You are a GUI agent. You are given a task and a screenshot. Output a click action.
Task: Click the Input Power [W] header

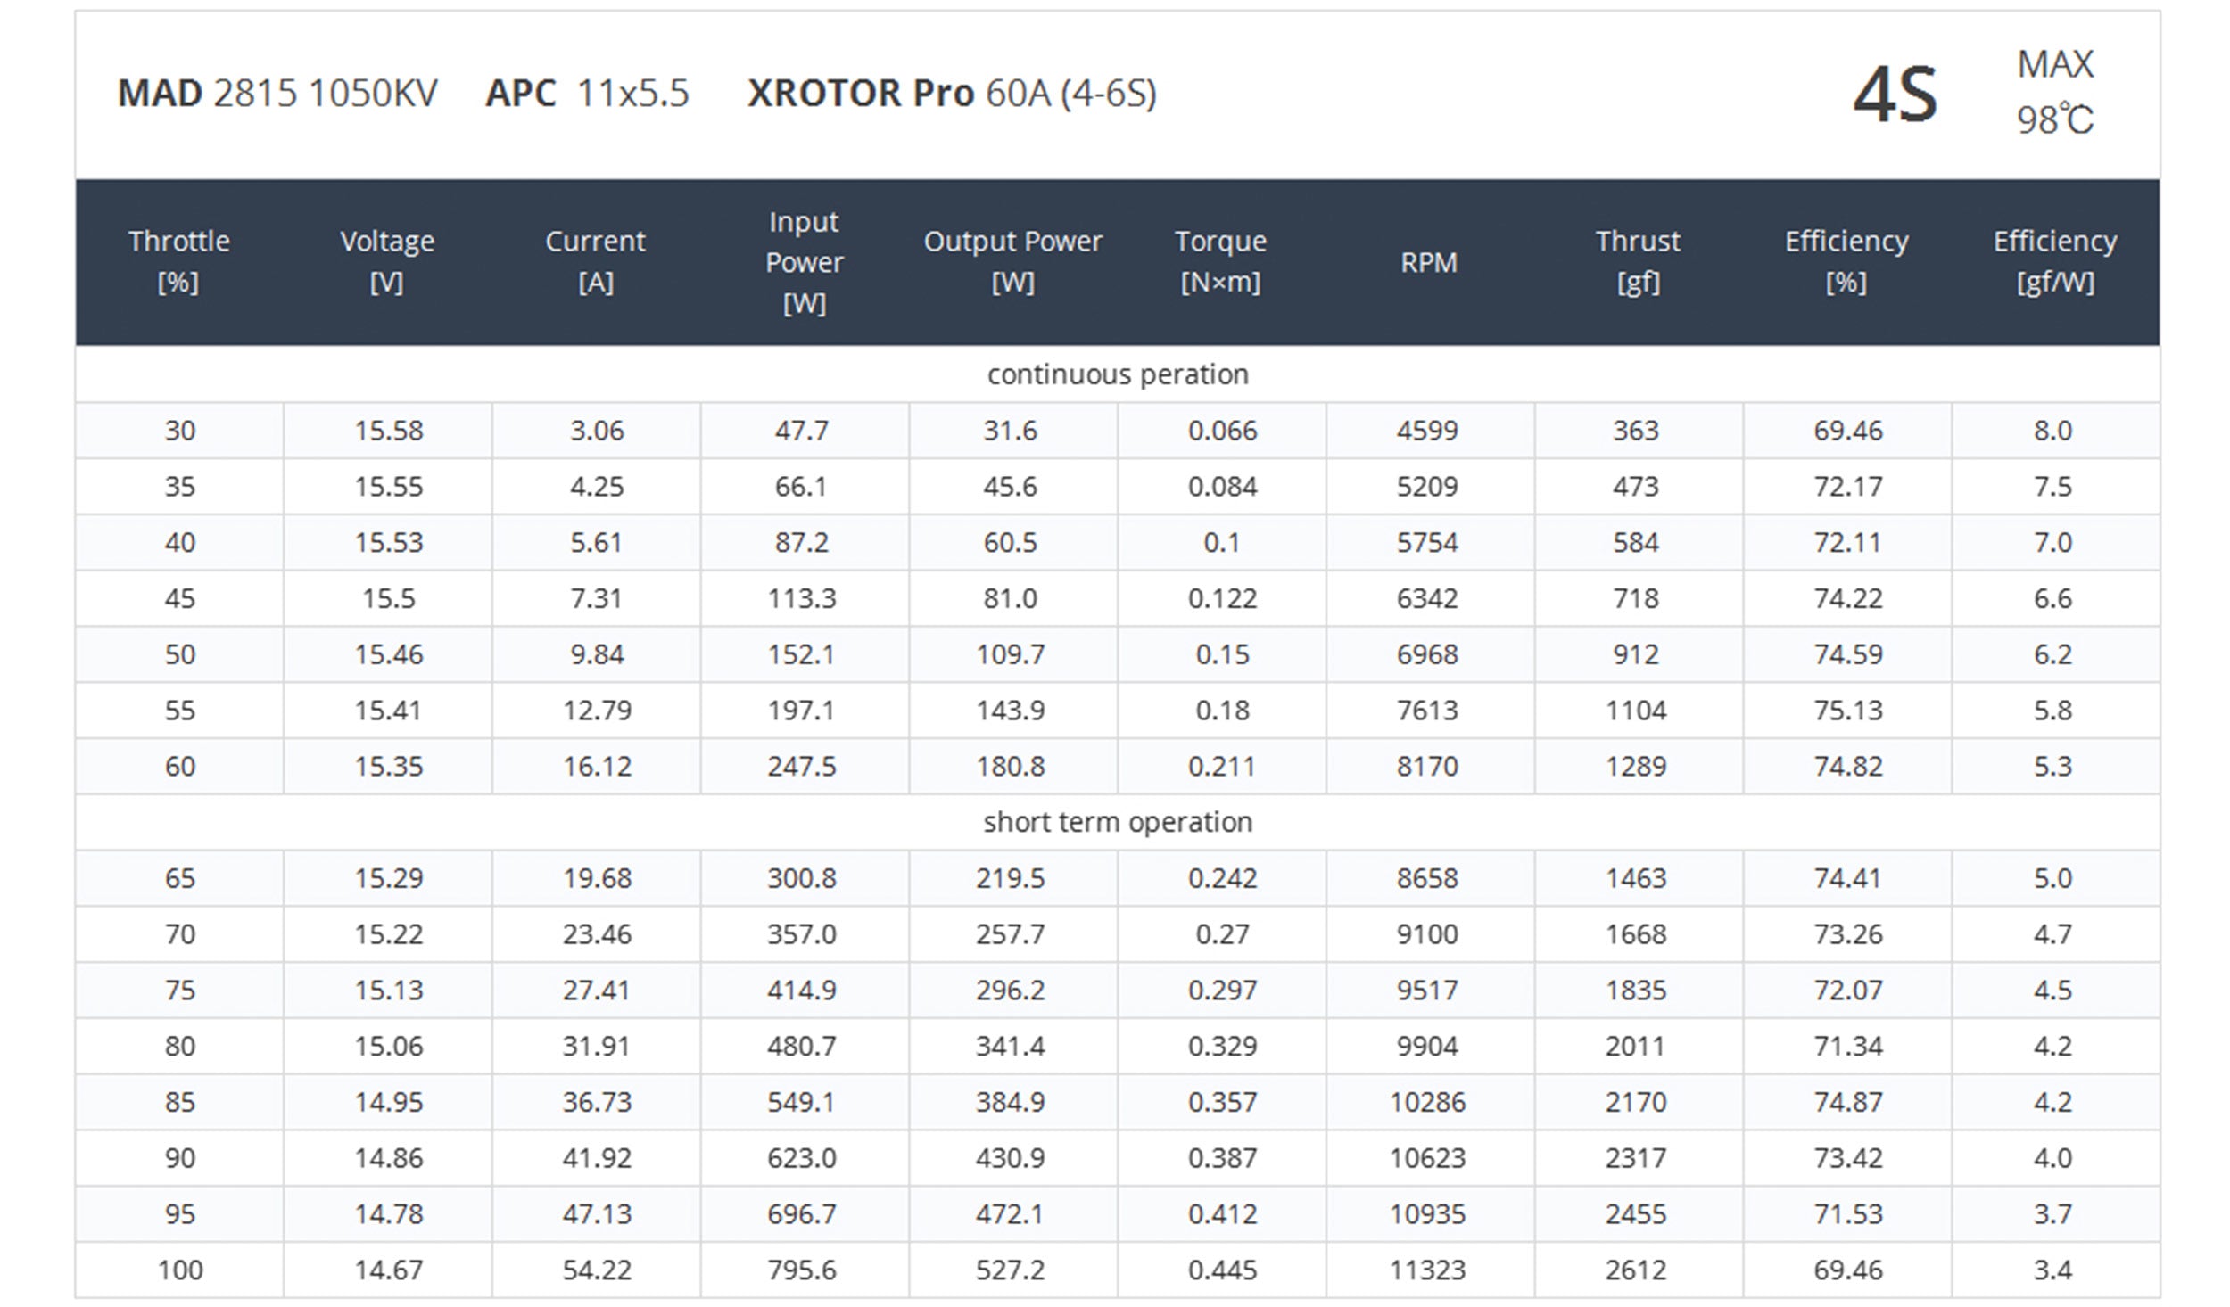coord(804,261)
